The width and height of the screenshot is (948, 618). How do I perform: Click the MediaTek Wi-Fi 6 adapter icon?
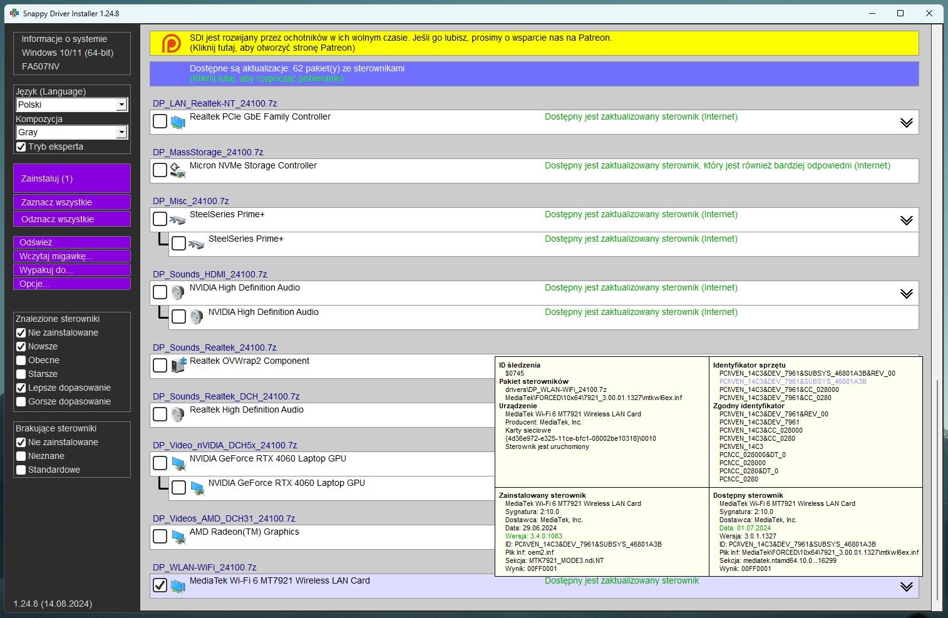[178, 585]
